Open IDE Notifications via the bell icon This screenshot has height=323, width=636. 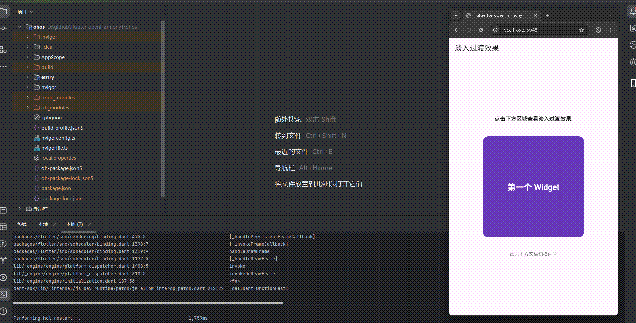coord(633,11)
